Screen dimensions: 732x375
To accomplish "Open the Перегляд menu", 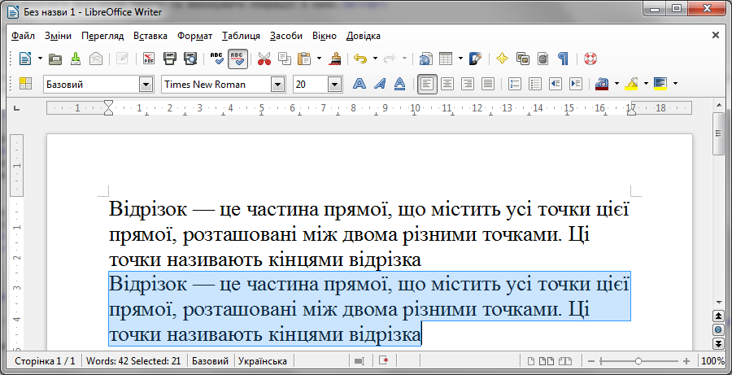I will (x=102, y=36).
